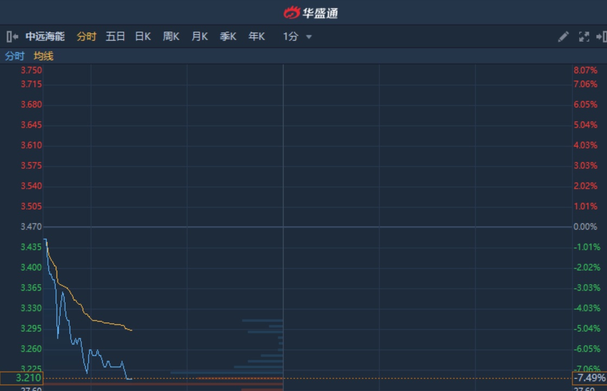Toggle the 分时 price line legend
Screen dimensions: 607x391
[15, 56]
